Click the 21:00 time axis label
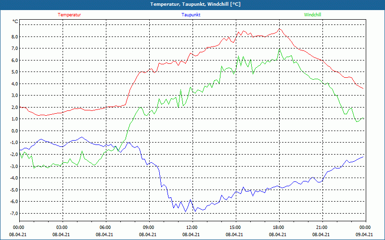This screenshot has height=240, width=385. click(x=322, y=228)
